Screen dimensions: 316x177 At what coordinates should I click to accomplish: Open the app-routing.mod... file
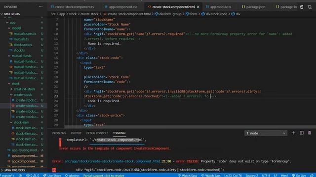tap(25, 150)
